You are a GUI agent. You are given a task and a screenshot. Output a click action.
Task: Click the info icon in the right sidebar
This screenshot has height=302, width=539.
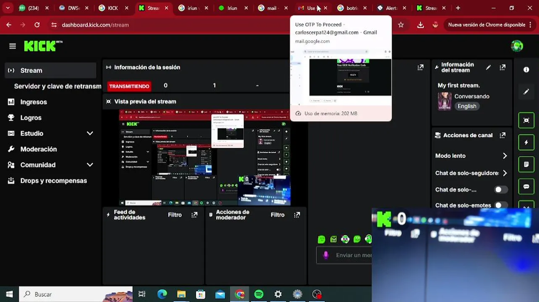526,70
